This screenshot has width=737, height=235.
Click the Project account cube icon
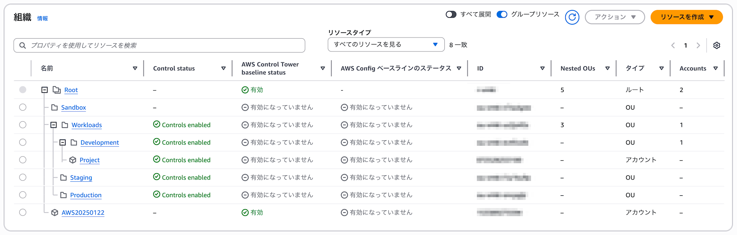(x=73, y=160)
